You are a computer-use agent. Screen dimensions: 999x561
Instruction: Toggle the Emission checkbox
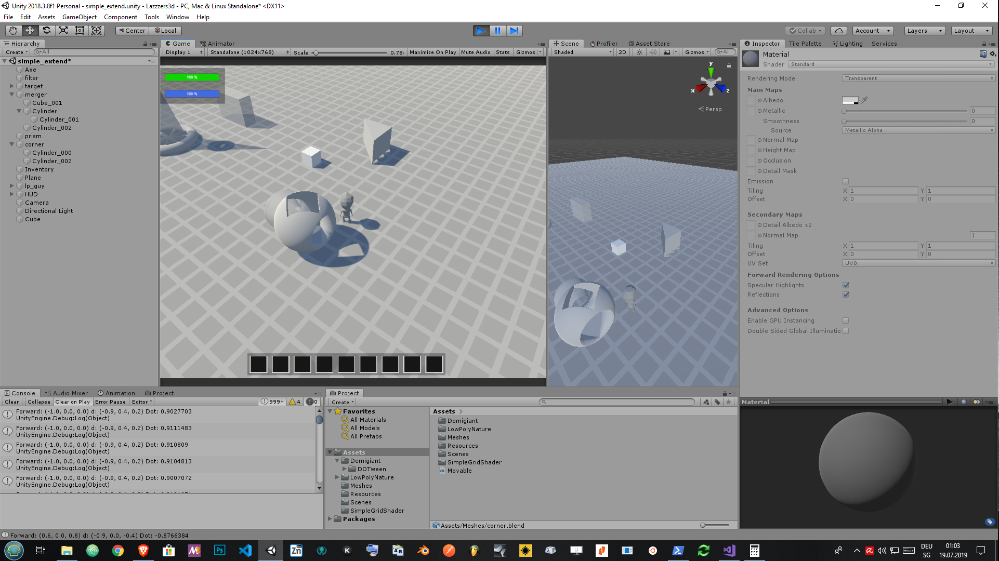pos(846,181)
